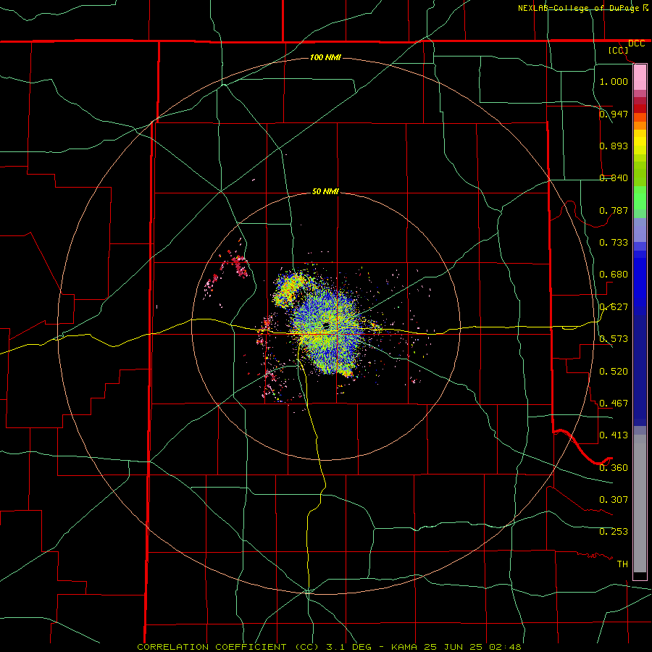Click the 100 NMI range ring label
This screenshot has height=652, width=652.
(325, 57)
